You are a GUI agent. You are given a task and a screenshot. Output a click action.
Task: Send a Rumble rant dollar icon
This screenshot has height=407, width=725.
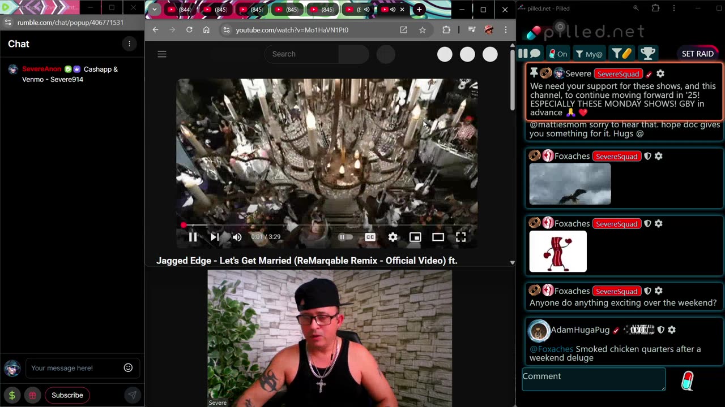[12, 395]
